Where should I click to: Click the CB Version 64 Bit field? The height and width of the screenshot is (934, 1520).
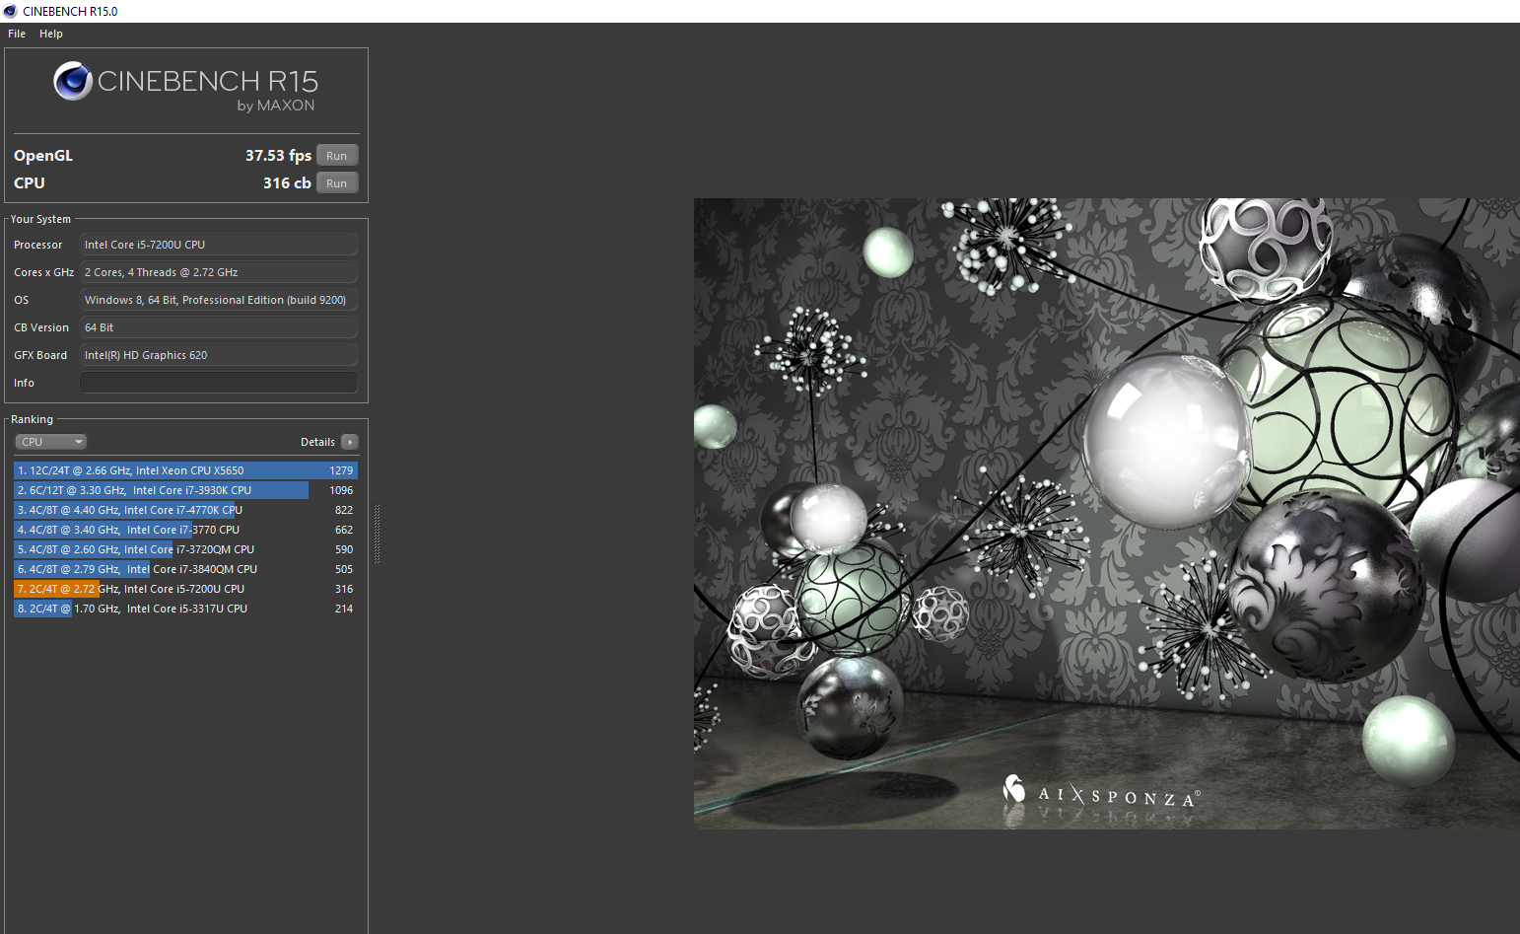tap(219, 327)
